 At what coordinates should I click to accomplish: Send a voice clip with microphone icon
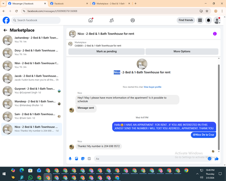point(70,158)
